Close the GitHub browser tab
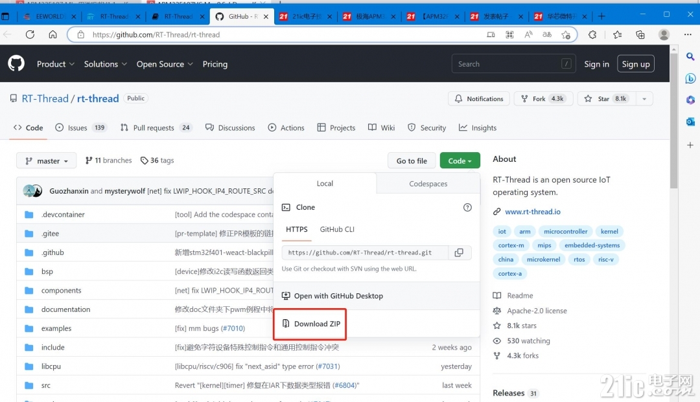Image resolution: width=700 pixels, height=402 pixels. (x=266, y=16)
